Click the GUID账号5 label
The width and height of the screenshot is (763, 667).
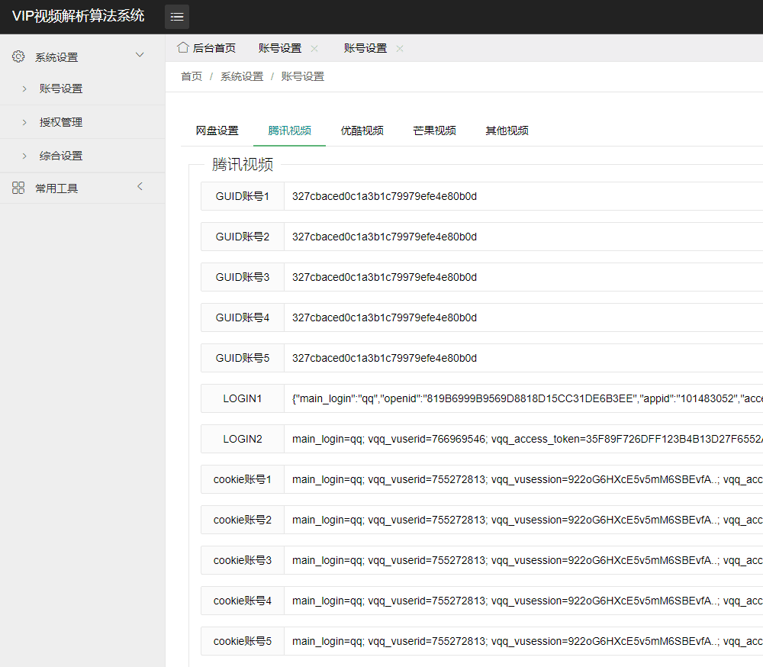tap(243, 358)
